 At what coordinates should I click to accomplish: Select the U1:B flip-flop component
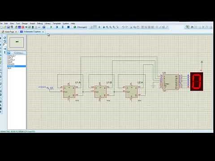[x=100, y=92]
